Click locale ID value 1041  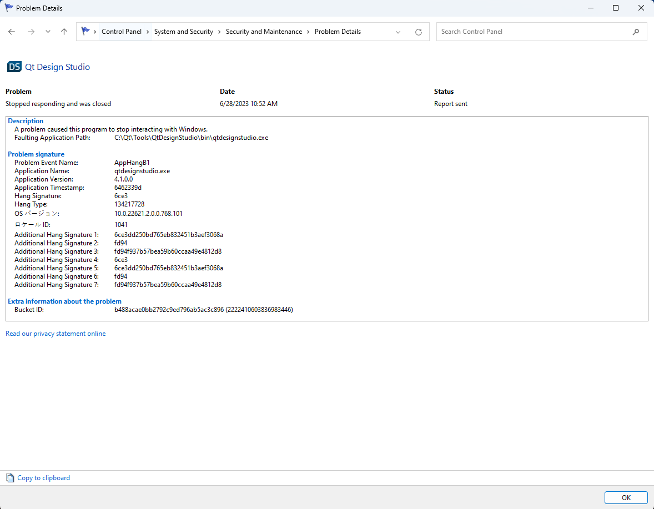pyautogui.click(x=121, y=225)
